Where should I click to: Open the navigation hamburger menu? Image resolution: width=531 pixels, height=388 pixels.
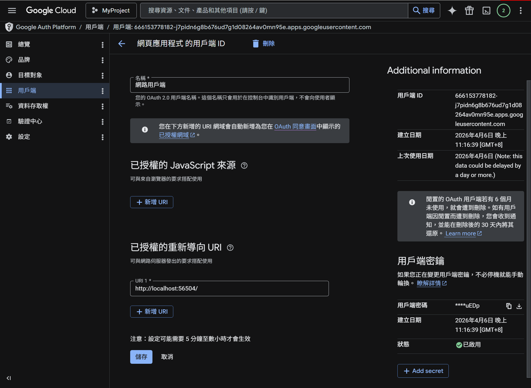12,11
